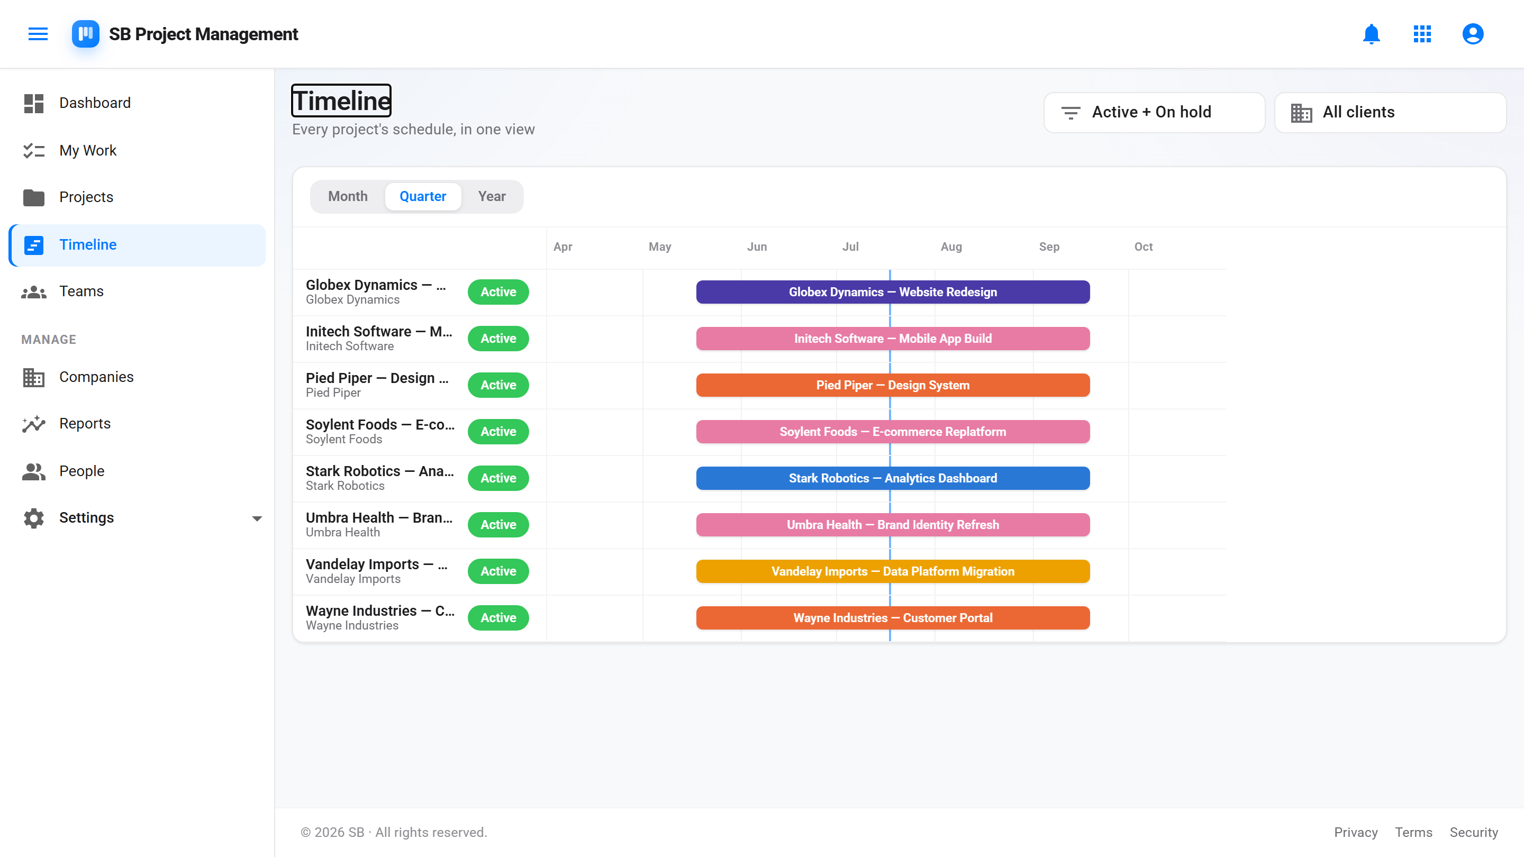1524x857 pixels.
Task: Click the People sidebar icon
Action: coord(34,471)
